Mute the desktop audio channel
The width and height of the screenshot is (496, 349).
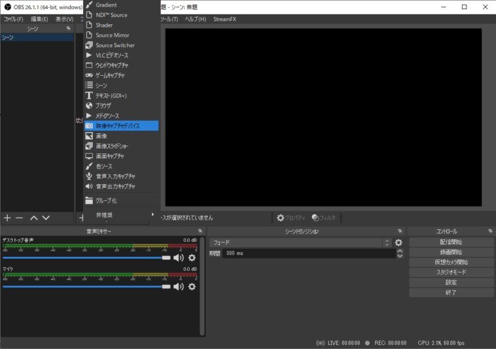[x=179, y=258]
